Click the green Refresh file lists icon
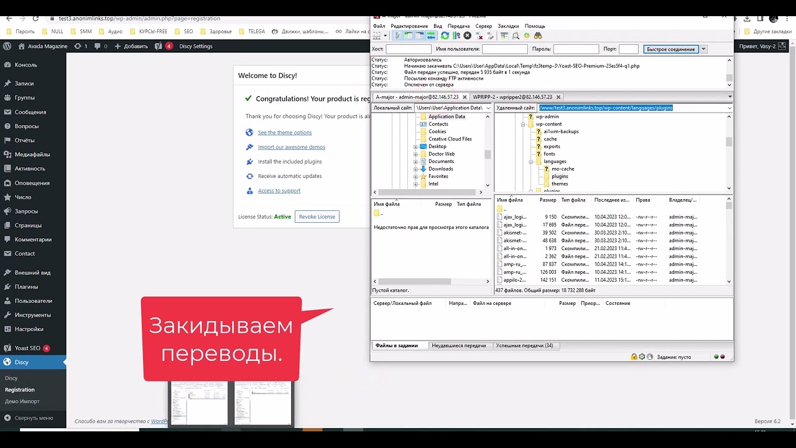Viewport: 796px width, 448px height. pos(445,35)
